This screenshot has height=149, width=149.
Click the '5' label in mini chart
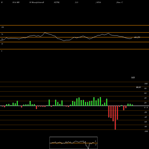(x=95, y=141)
